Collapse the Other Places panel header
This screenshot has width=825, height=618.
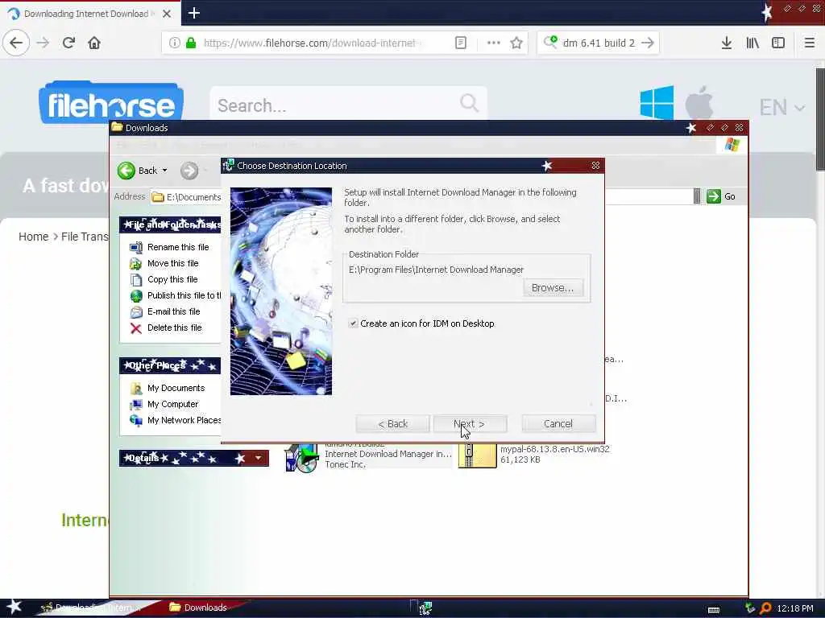click(x=170, y=365)
